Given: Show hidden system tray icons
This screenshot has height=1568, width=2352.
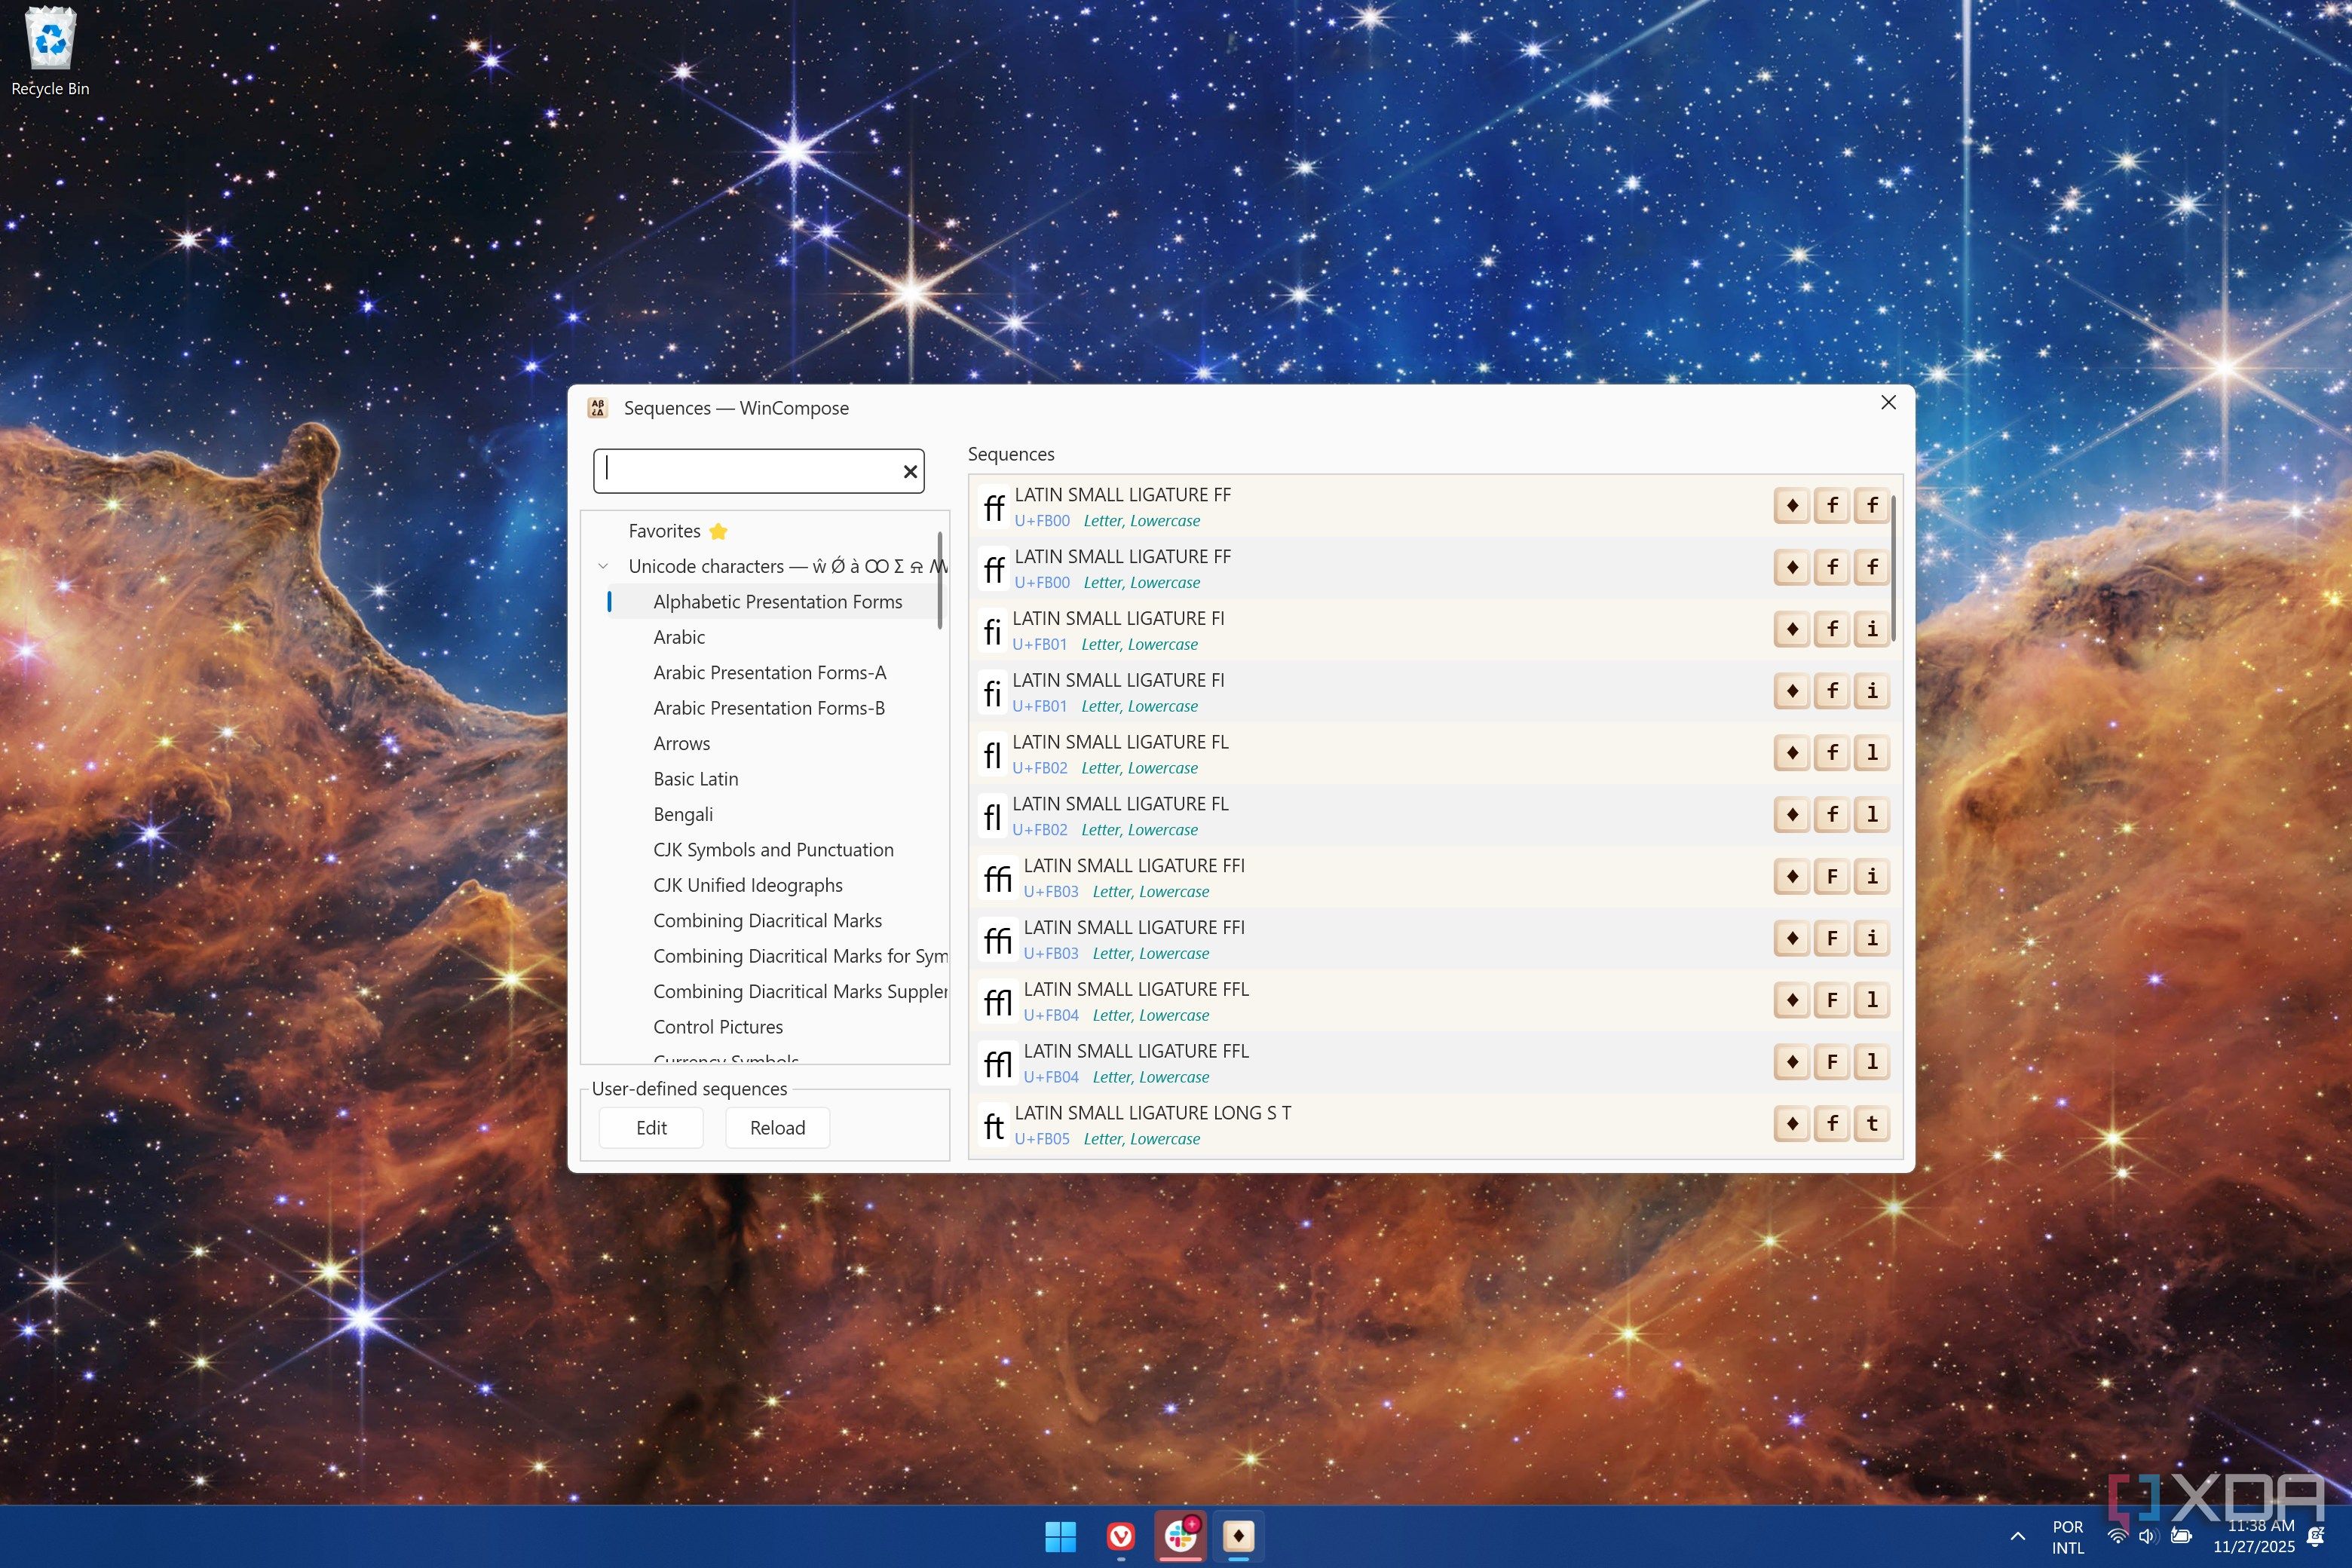Looking at the screenshot, I should point(2017,1537).
